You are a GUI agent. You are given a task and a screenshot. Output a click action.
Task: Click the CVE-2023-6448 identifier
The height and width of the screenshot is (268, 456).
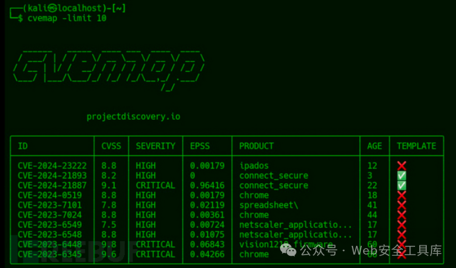click(x=50, y=245)
